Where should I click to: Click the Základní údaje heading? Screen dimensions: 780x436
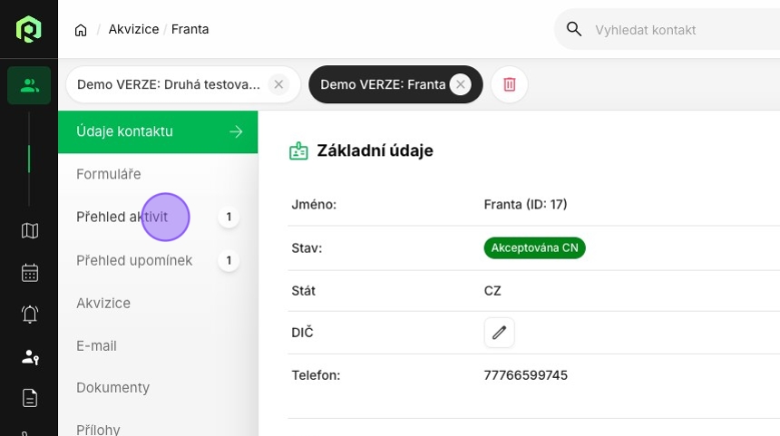coord(375,150)
